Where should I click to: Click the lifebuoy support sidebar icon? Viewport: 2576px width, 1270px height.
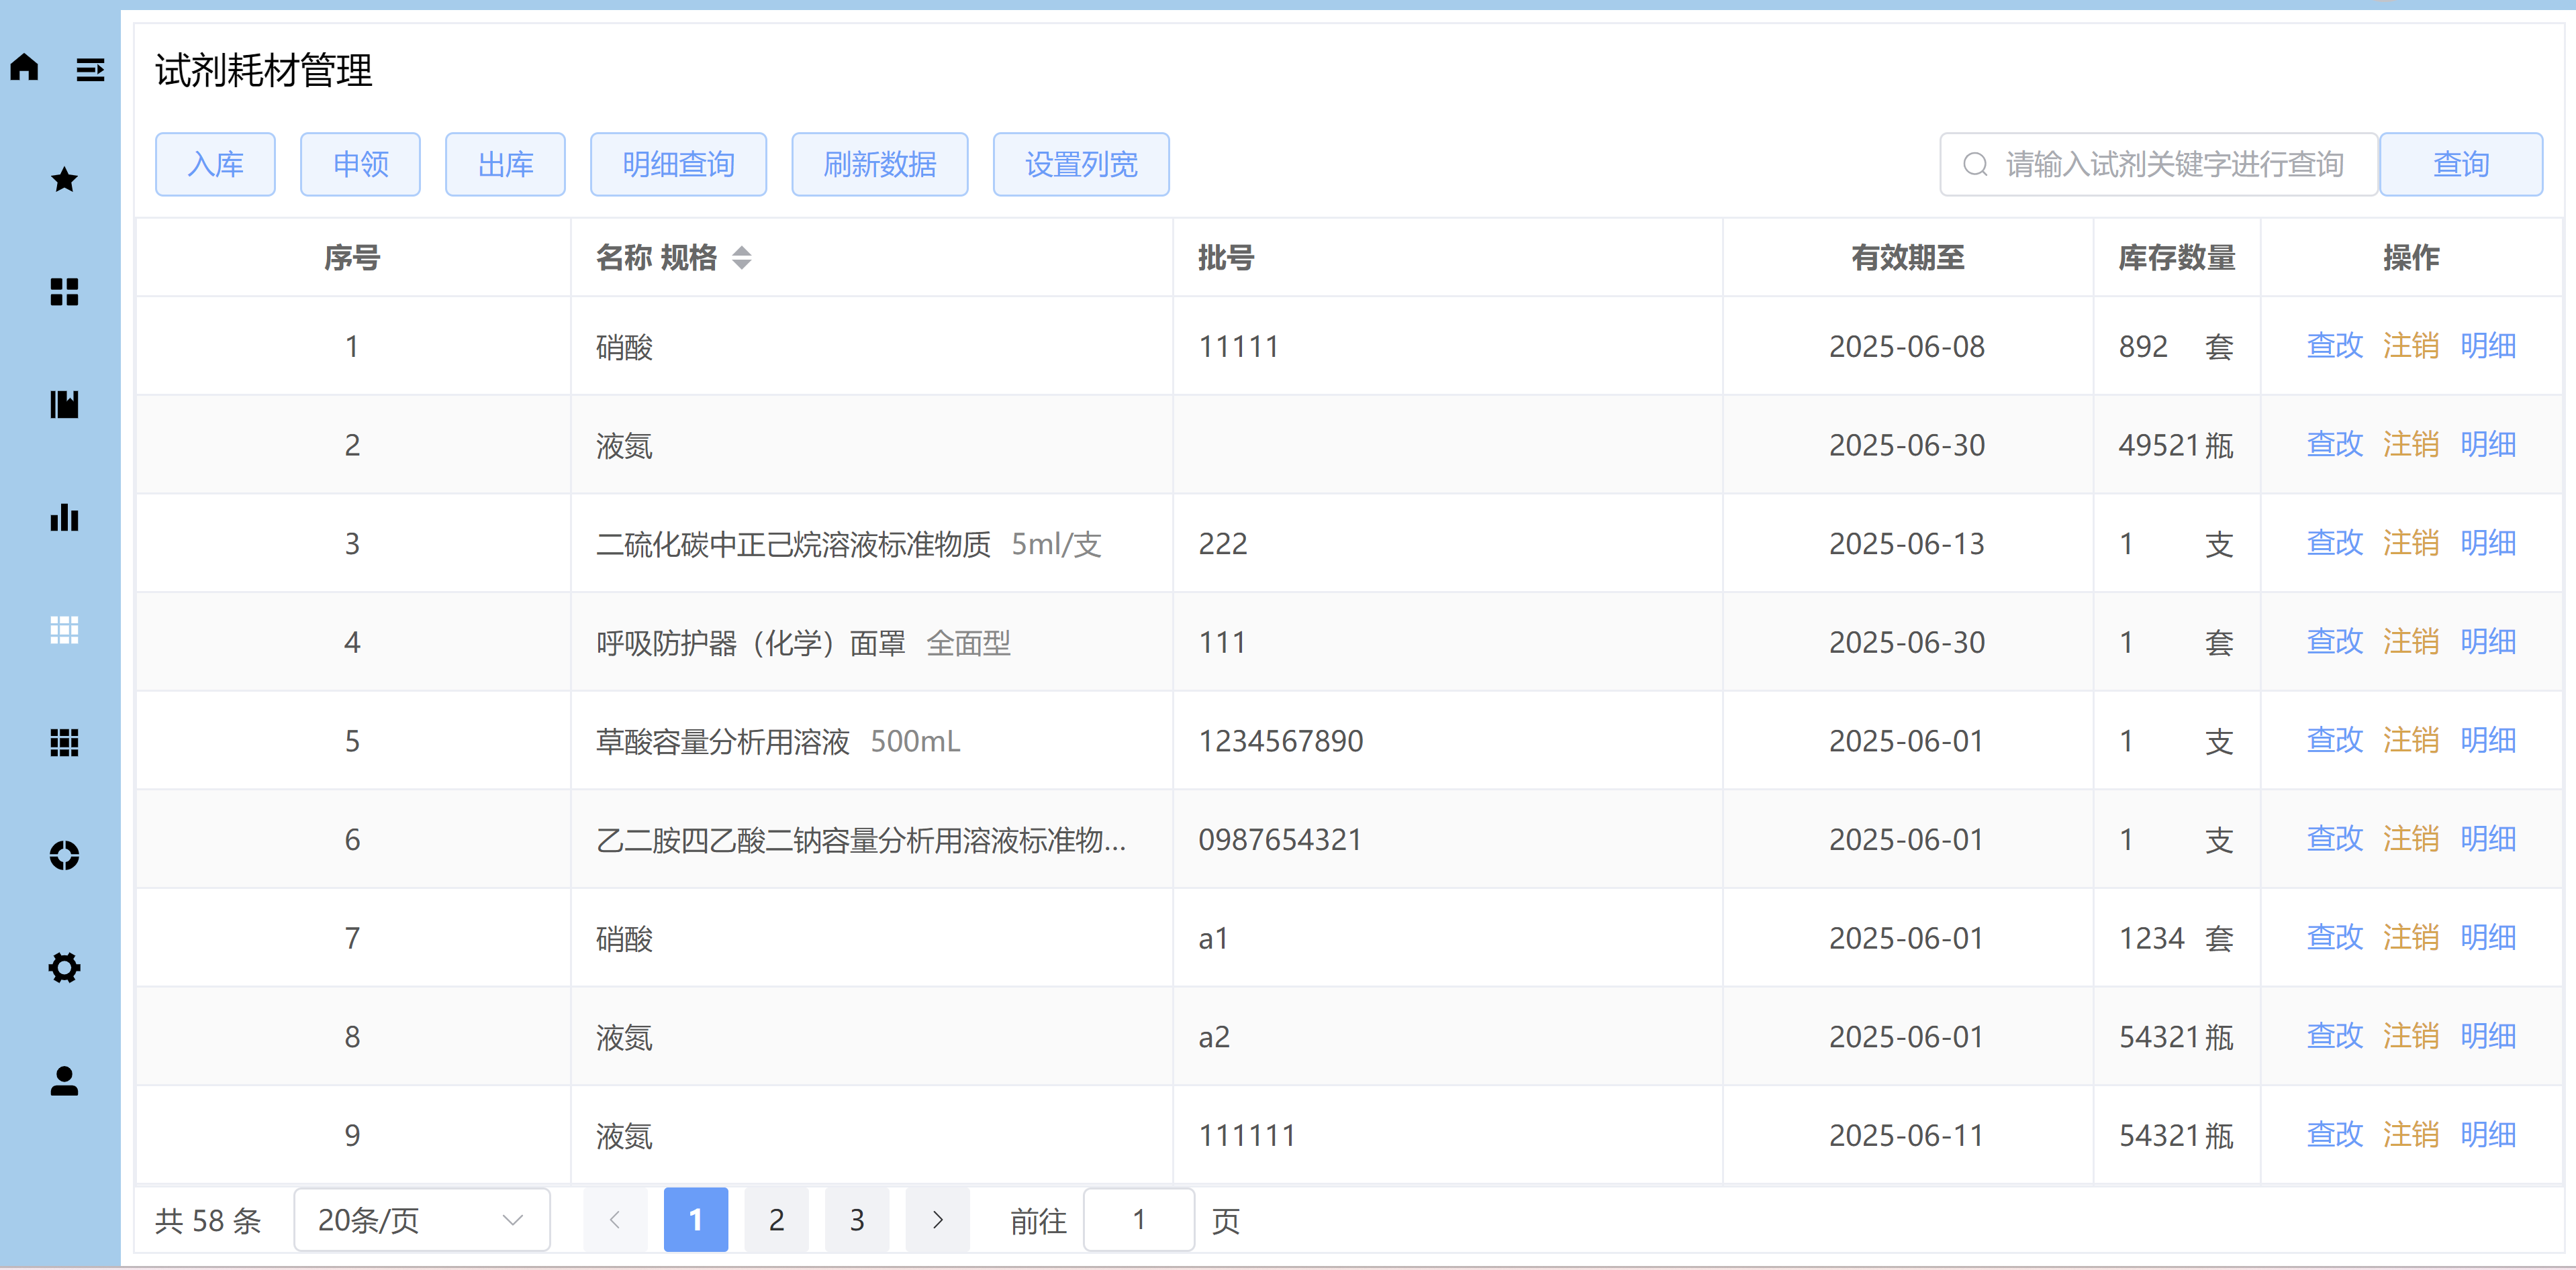(x=64, y=855)
